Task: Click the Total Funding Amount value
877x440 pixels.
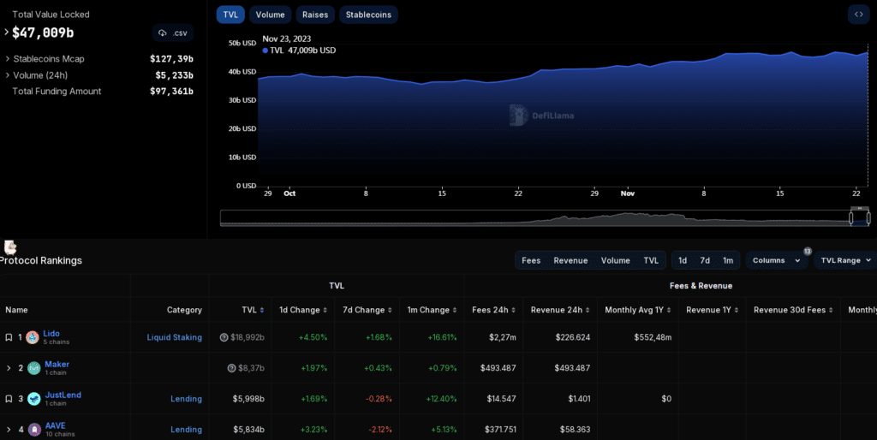Action: [x=171, y=91]
